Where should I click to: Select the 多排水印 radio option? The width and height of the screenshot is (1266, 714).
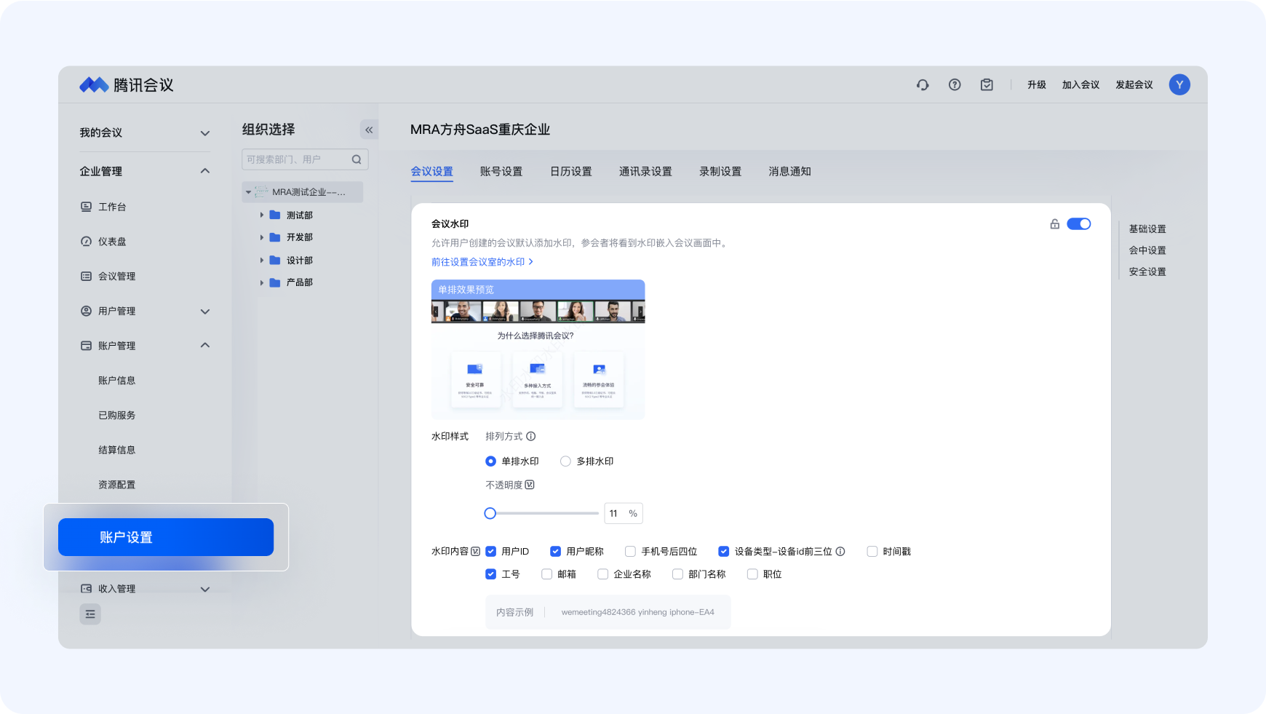coord(565,461)
